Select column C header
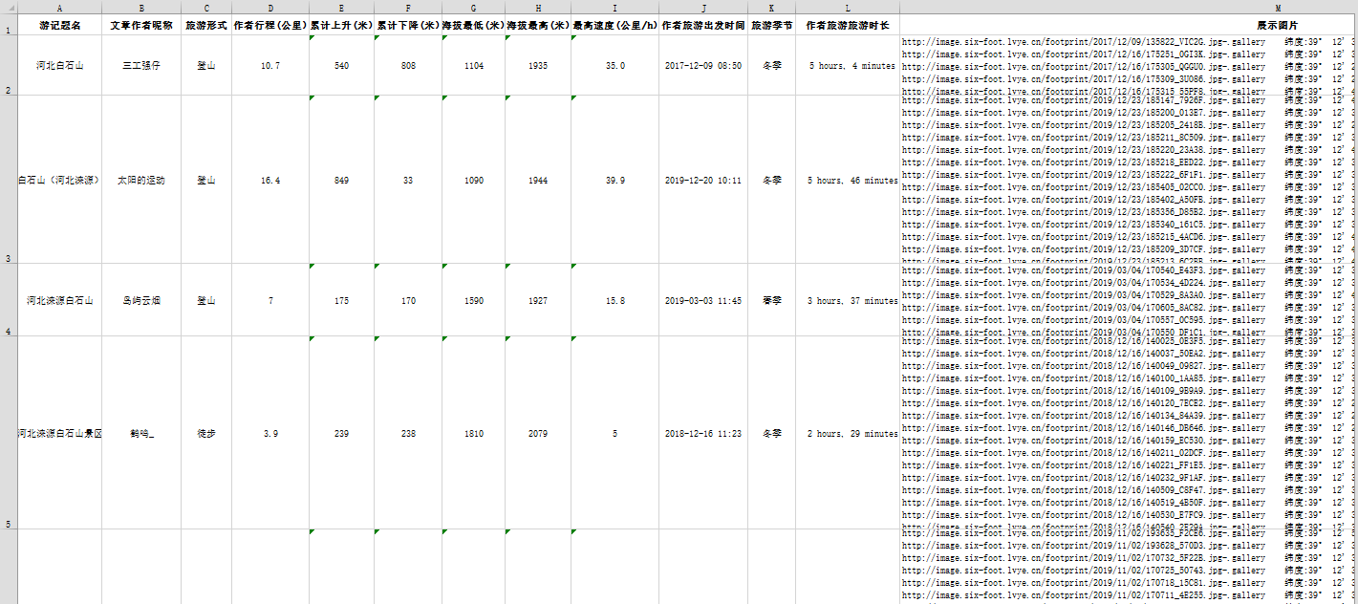Image resolution: width=1358 pixels, height=604 pixels. coord(206,7)
